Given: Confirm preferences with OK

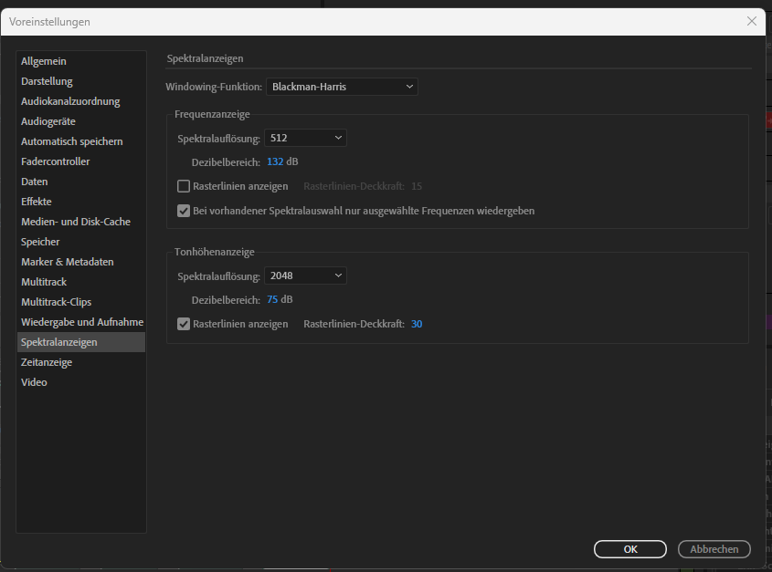Looking at the screenshot, I should pyautogui.click(x=629, y=548).
